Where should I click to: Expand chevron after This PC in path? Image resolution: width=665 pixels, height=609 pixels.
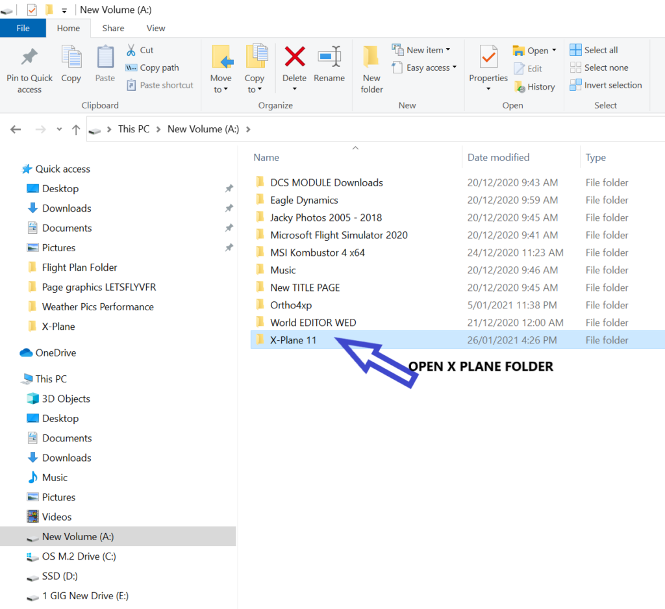[158, 129]
